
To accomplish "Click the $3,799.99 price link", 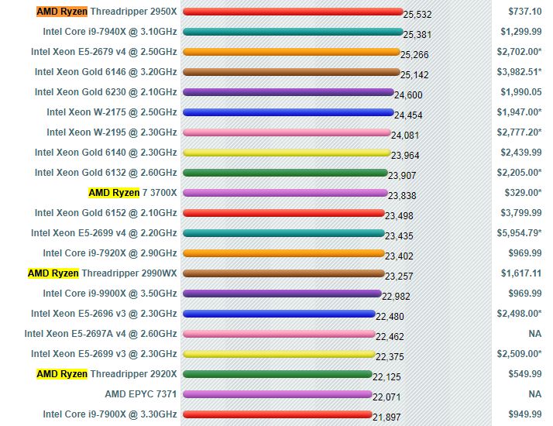I will pyautogui.click(x=521, y=213).
